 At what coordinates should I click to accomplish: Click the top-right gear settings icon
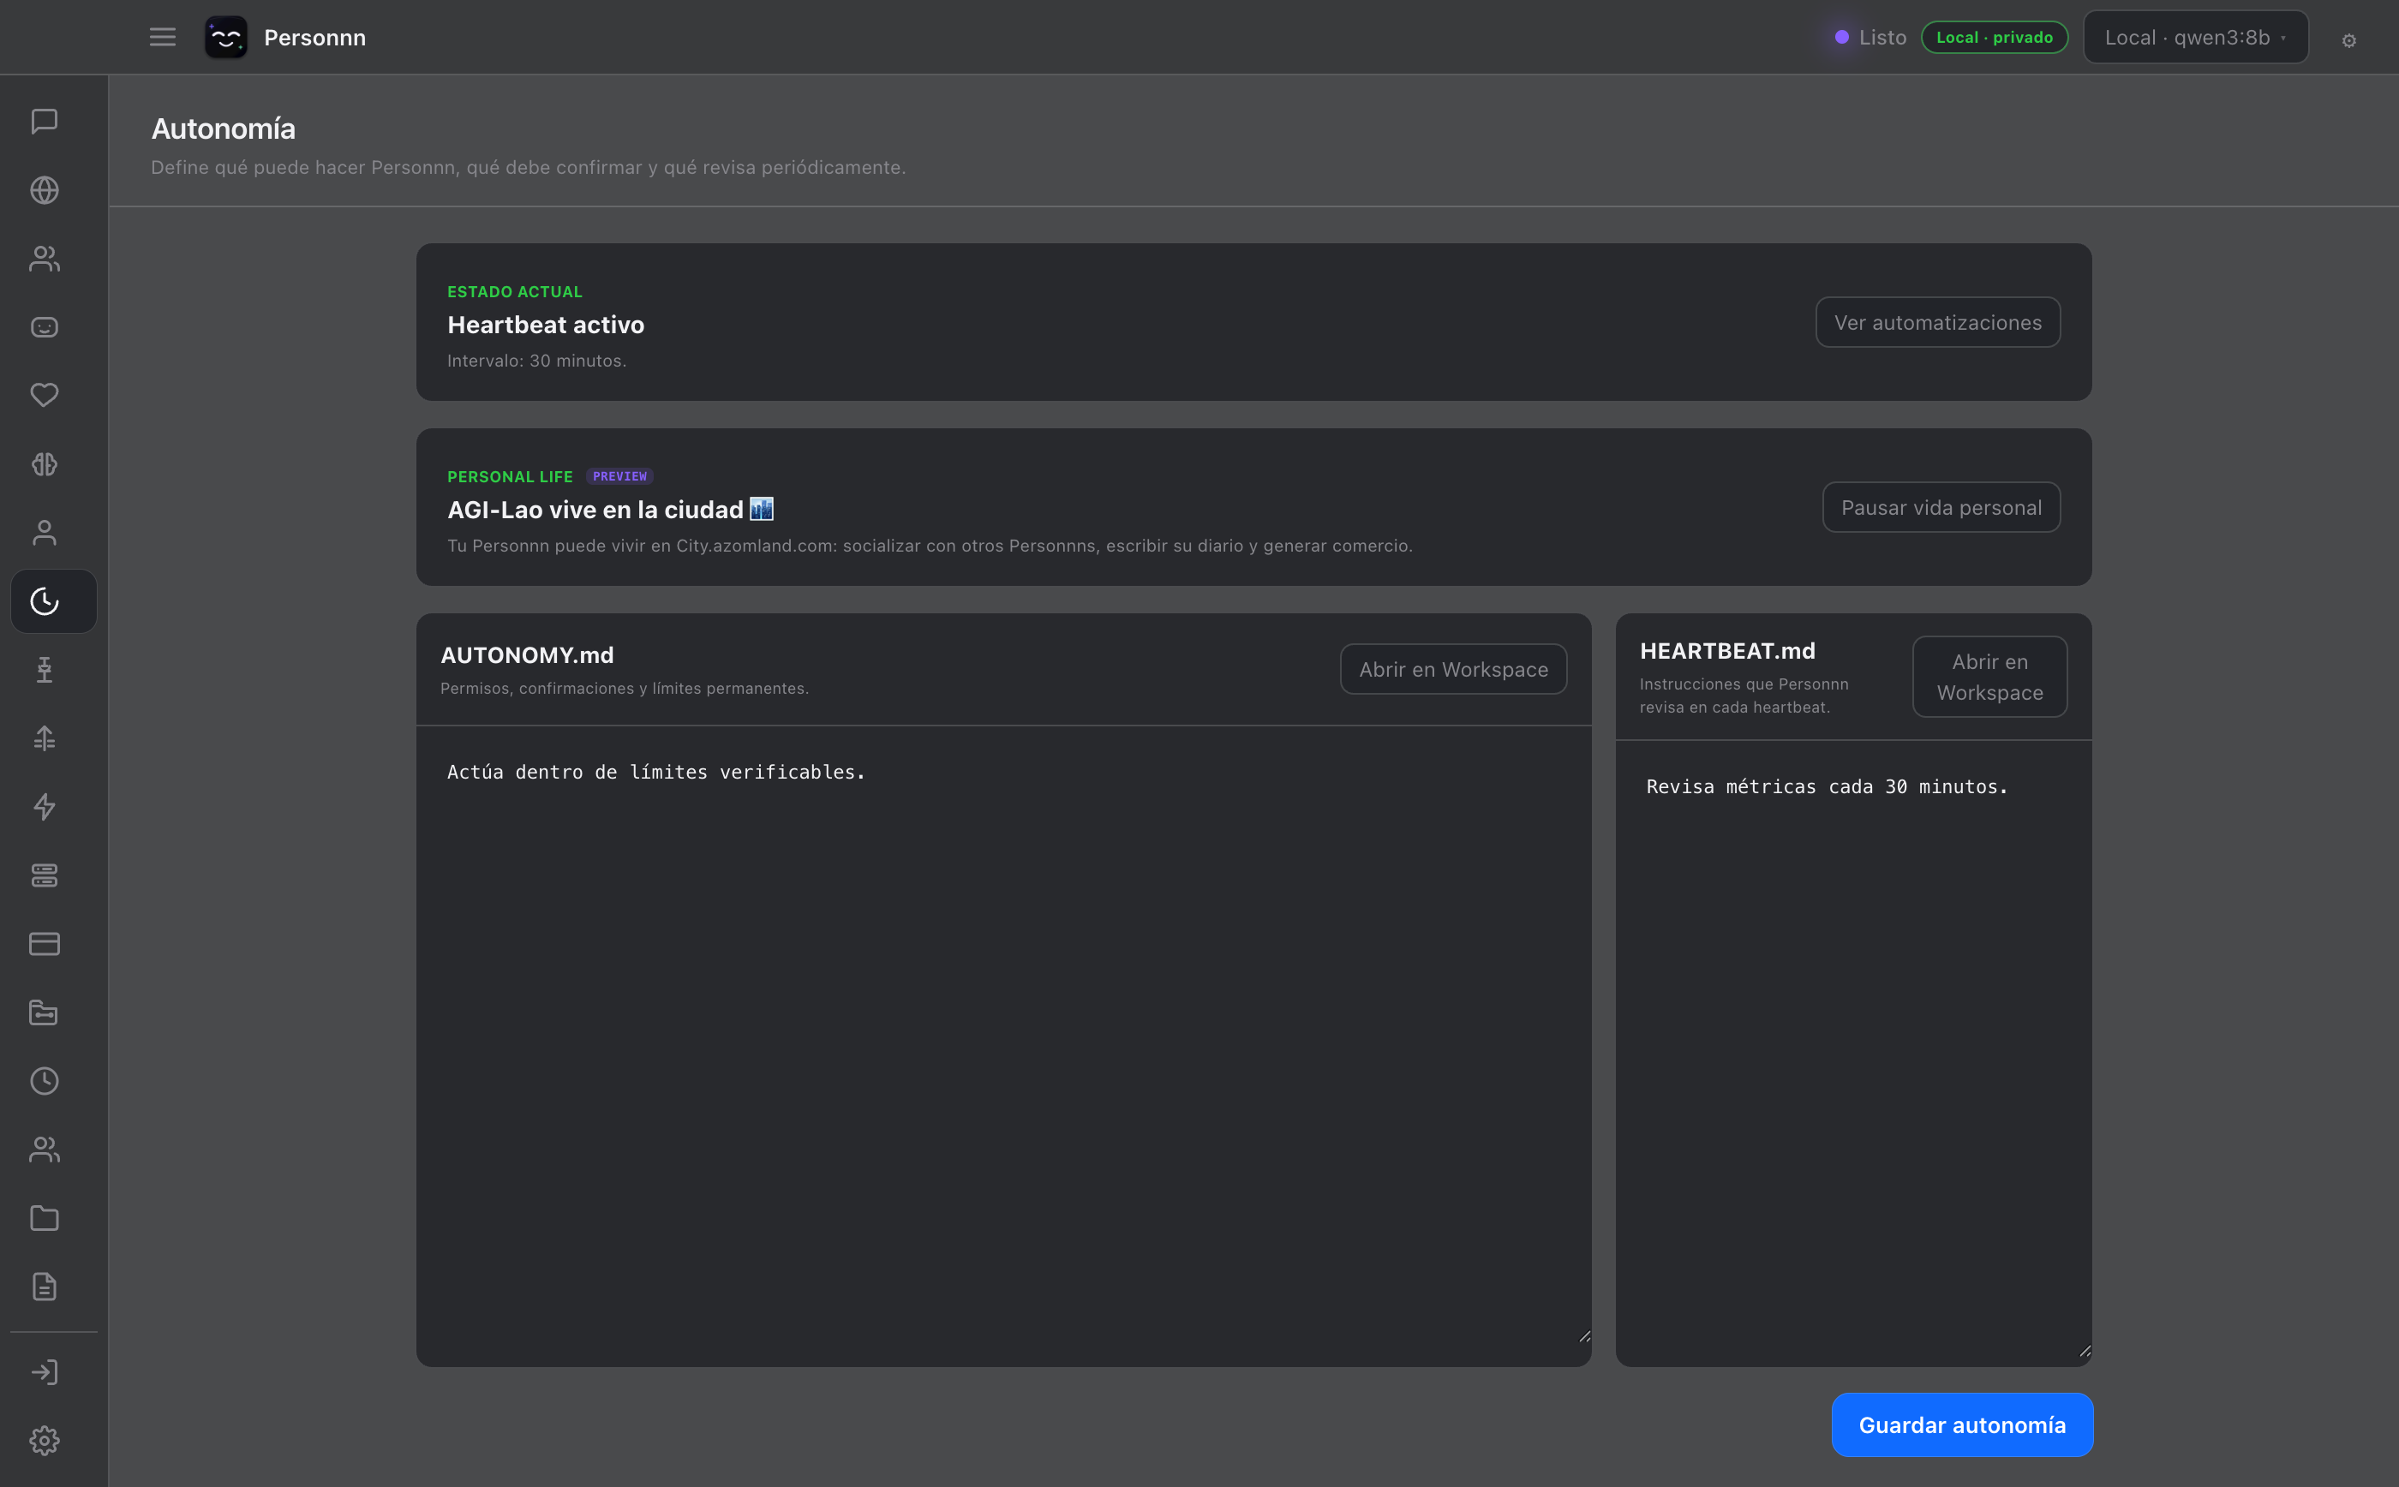click(2348, 40)
